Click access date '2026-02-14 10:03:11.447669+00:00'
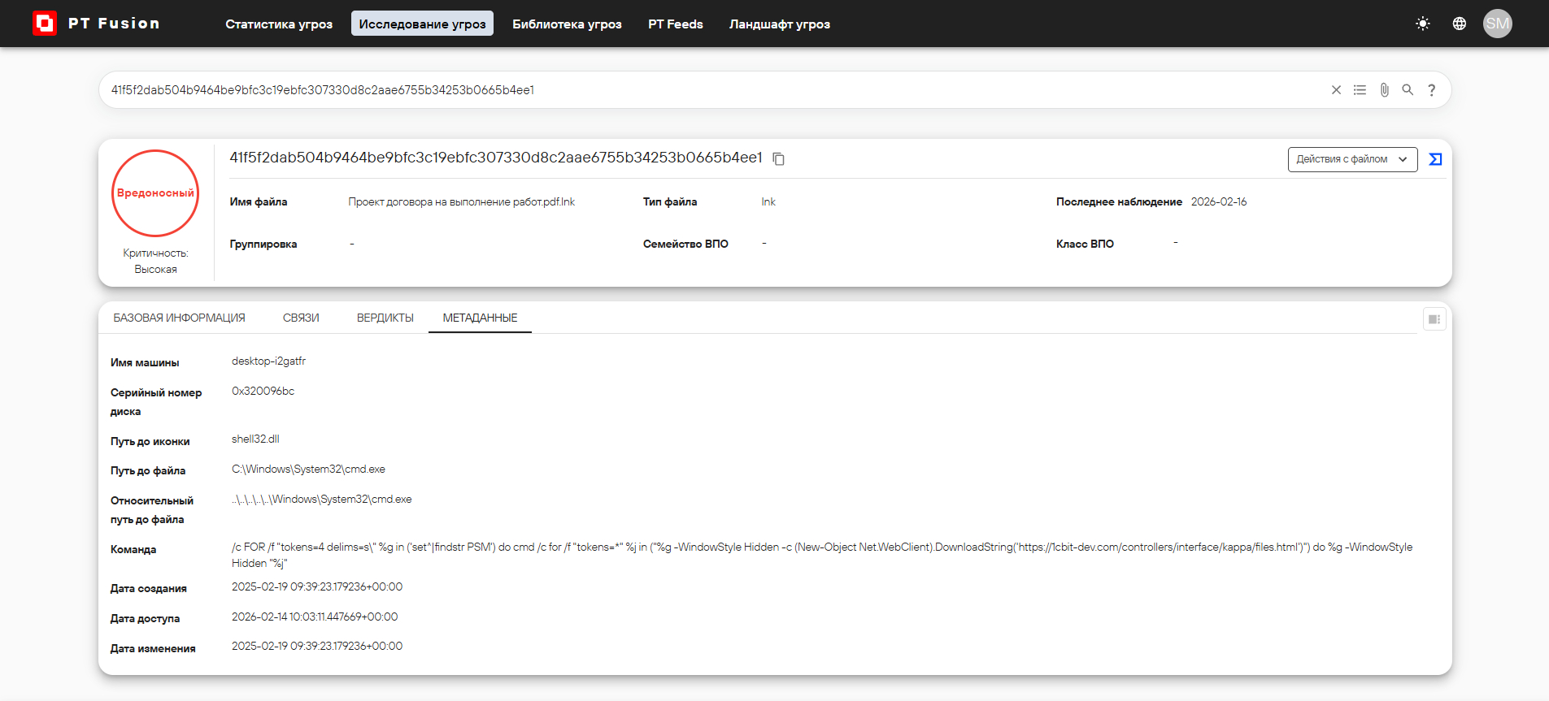This screenshot has width=1549, height=701. click(315, 617)
